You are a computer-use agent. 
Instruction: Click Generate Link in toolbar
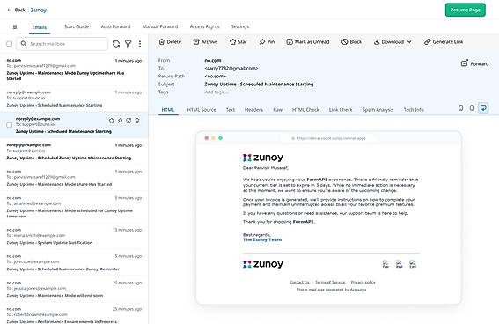tap(444, 41)
